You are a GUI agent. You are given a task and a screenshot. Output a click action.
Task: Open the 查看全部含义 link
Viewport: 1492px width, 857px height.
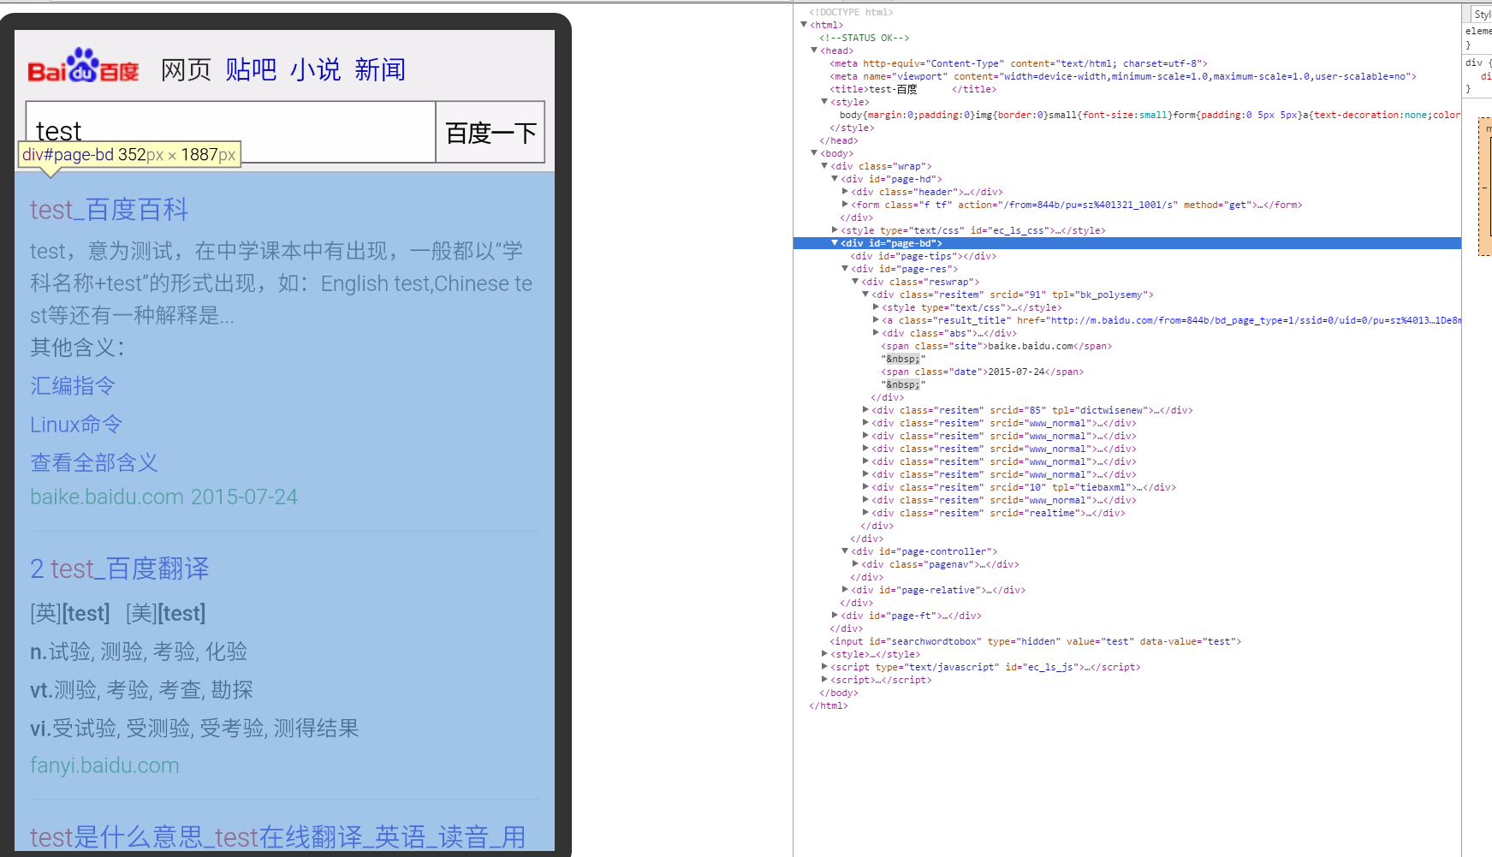94,463
